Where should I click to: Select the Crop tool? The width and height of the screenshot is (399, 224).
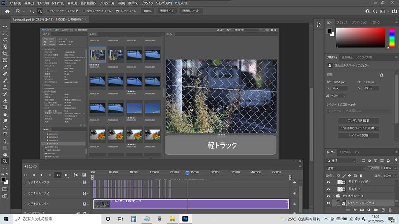coord(5,54)
